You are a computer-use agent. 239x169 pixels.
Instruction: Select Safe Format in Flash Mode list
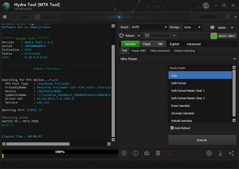pyautogui.click(x=200, y=83)
